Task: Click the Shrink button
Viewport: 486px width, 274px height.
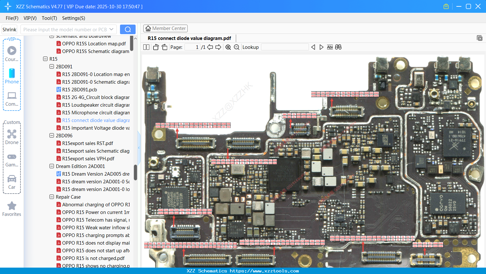Action: pos(9,29)
